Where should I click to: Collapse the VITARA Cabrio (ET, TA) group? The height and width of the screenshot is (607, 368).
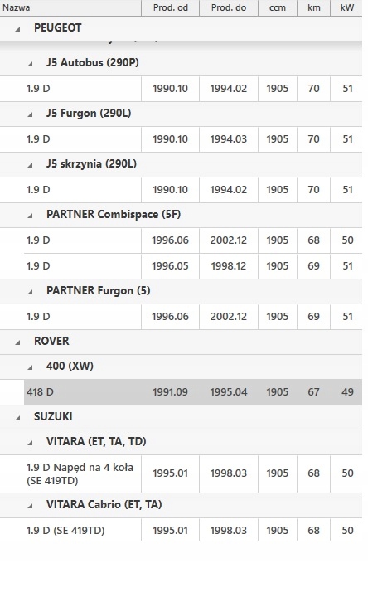[x=30, y=506]
